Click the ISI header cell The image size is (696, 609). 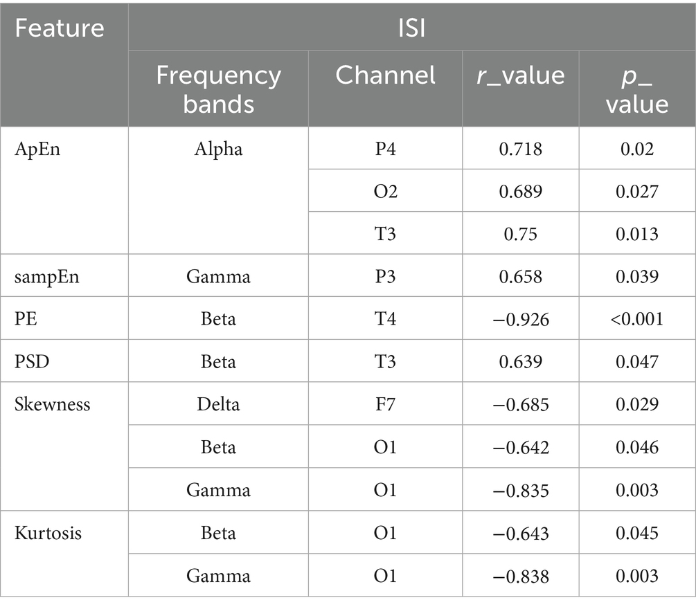[411, 28]
